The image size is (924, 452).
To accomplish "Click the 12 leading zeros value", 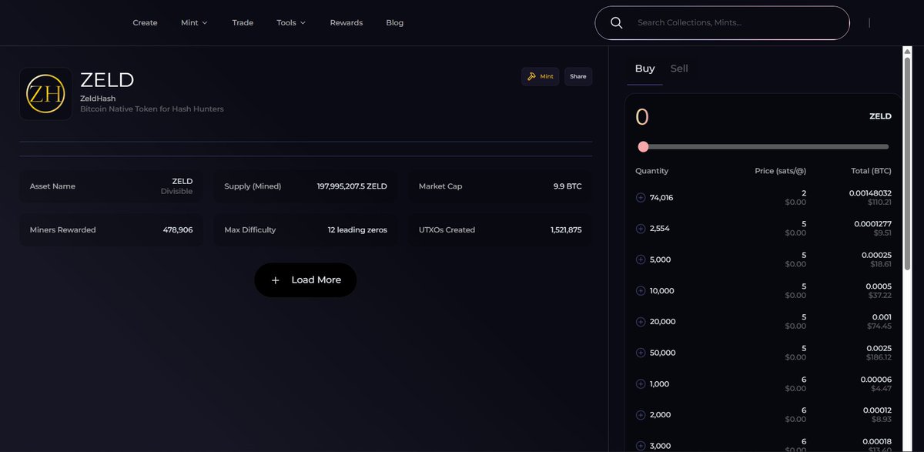I will pos(357,229).
